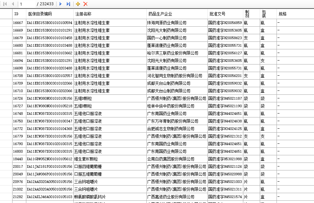
Task: Select the 云南白药集团股份有限公司 cell
Action: [x=177, y=159]
